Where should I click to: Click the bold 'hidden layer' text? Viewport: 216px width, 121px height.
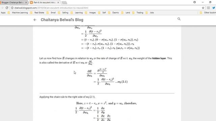coord(159,58)
